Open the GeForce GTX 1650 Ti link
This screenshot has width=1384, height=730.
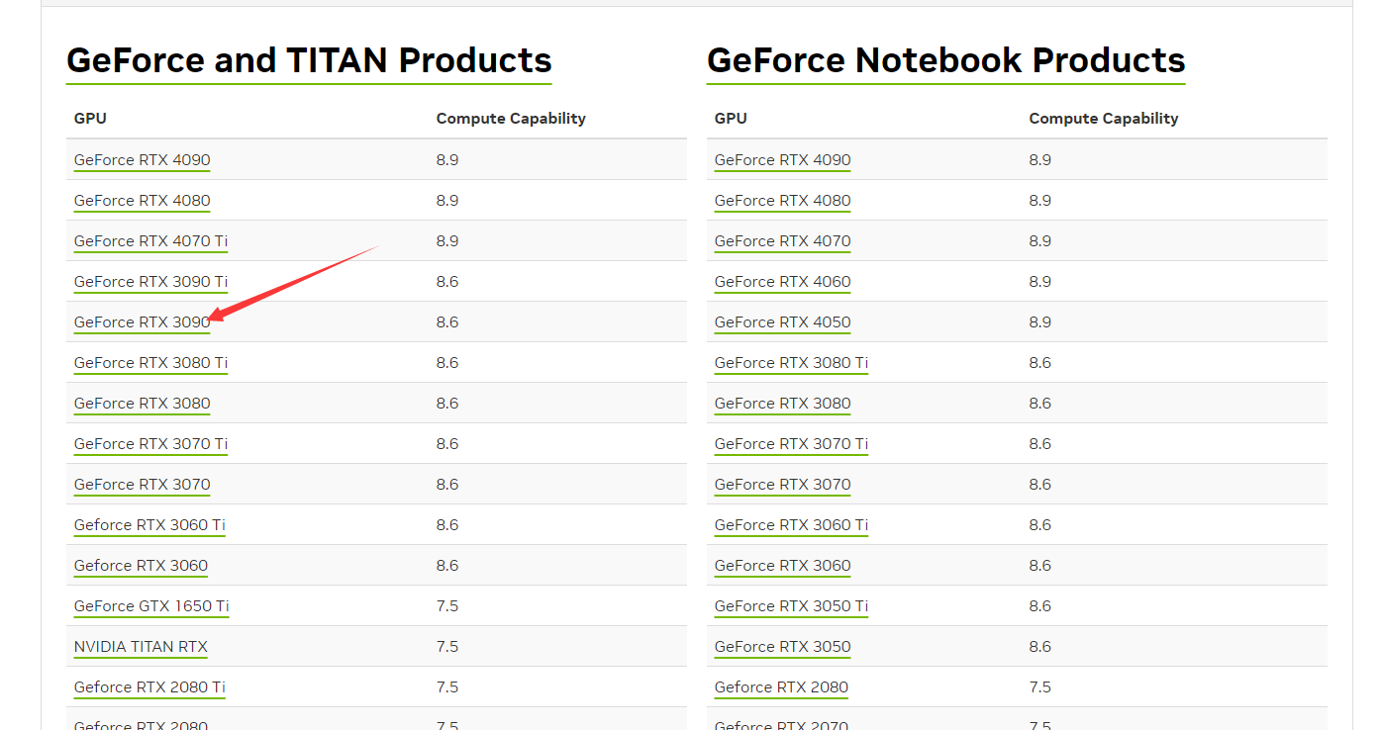(151, 606)
